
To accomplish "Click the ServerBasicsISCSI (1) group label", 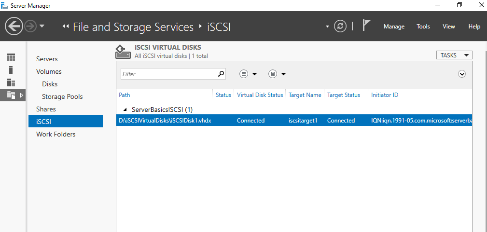I will (x=162, y=109).
